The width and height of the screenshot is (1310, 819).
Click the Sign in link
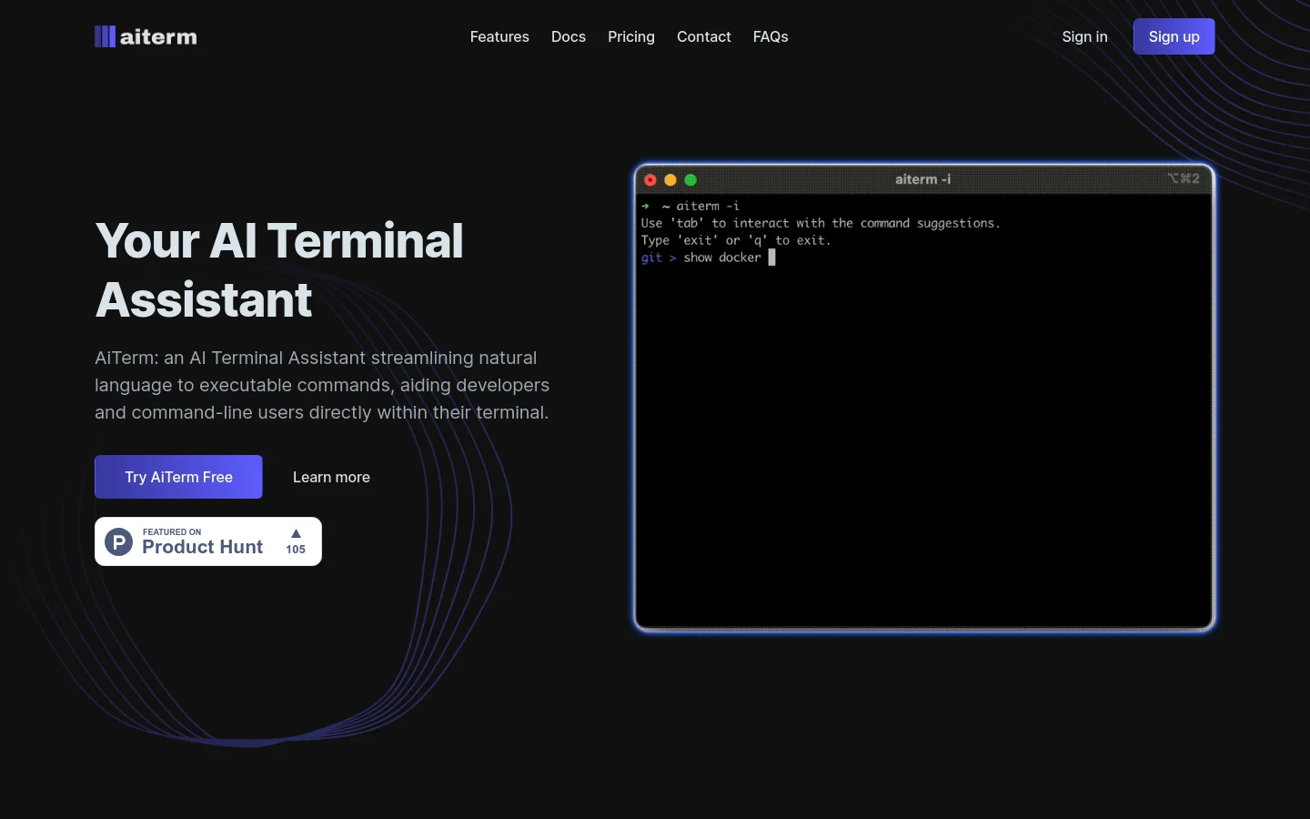click(x=1084, y=36)
